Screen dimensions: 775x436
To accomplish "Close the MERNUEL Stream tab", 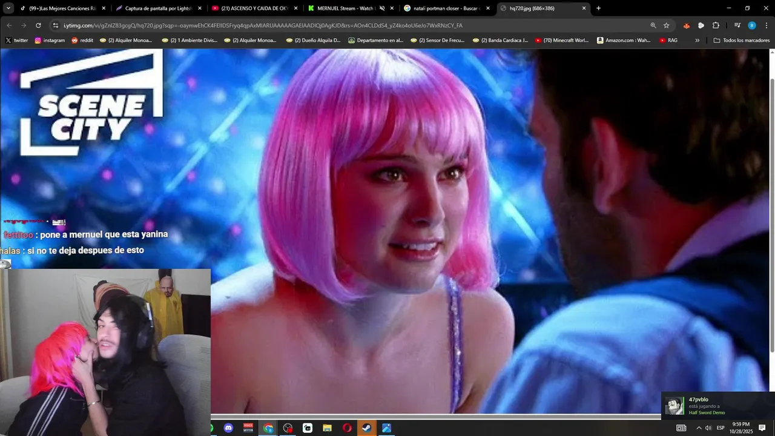I will 392,8.
